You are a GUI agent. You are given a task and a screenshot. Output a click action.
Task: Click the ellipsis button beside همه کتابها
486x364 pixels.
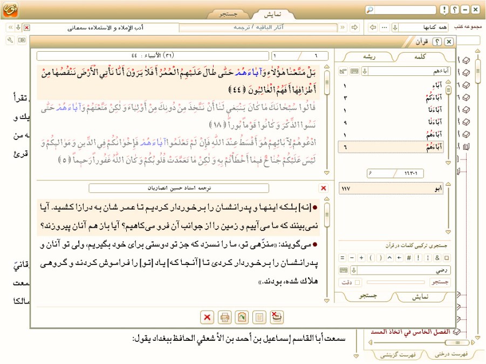(385, 27)
